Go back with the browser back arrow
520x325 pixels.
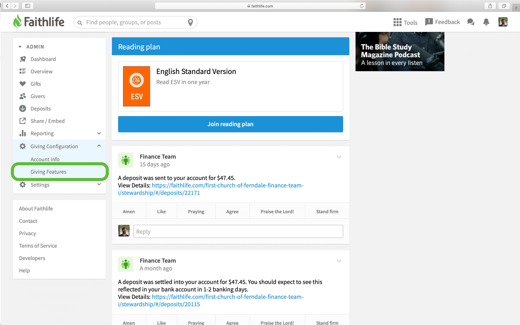coord(7,6)
